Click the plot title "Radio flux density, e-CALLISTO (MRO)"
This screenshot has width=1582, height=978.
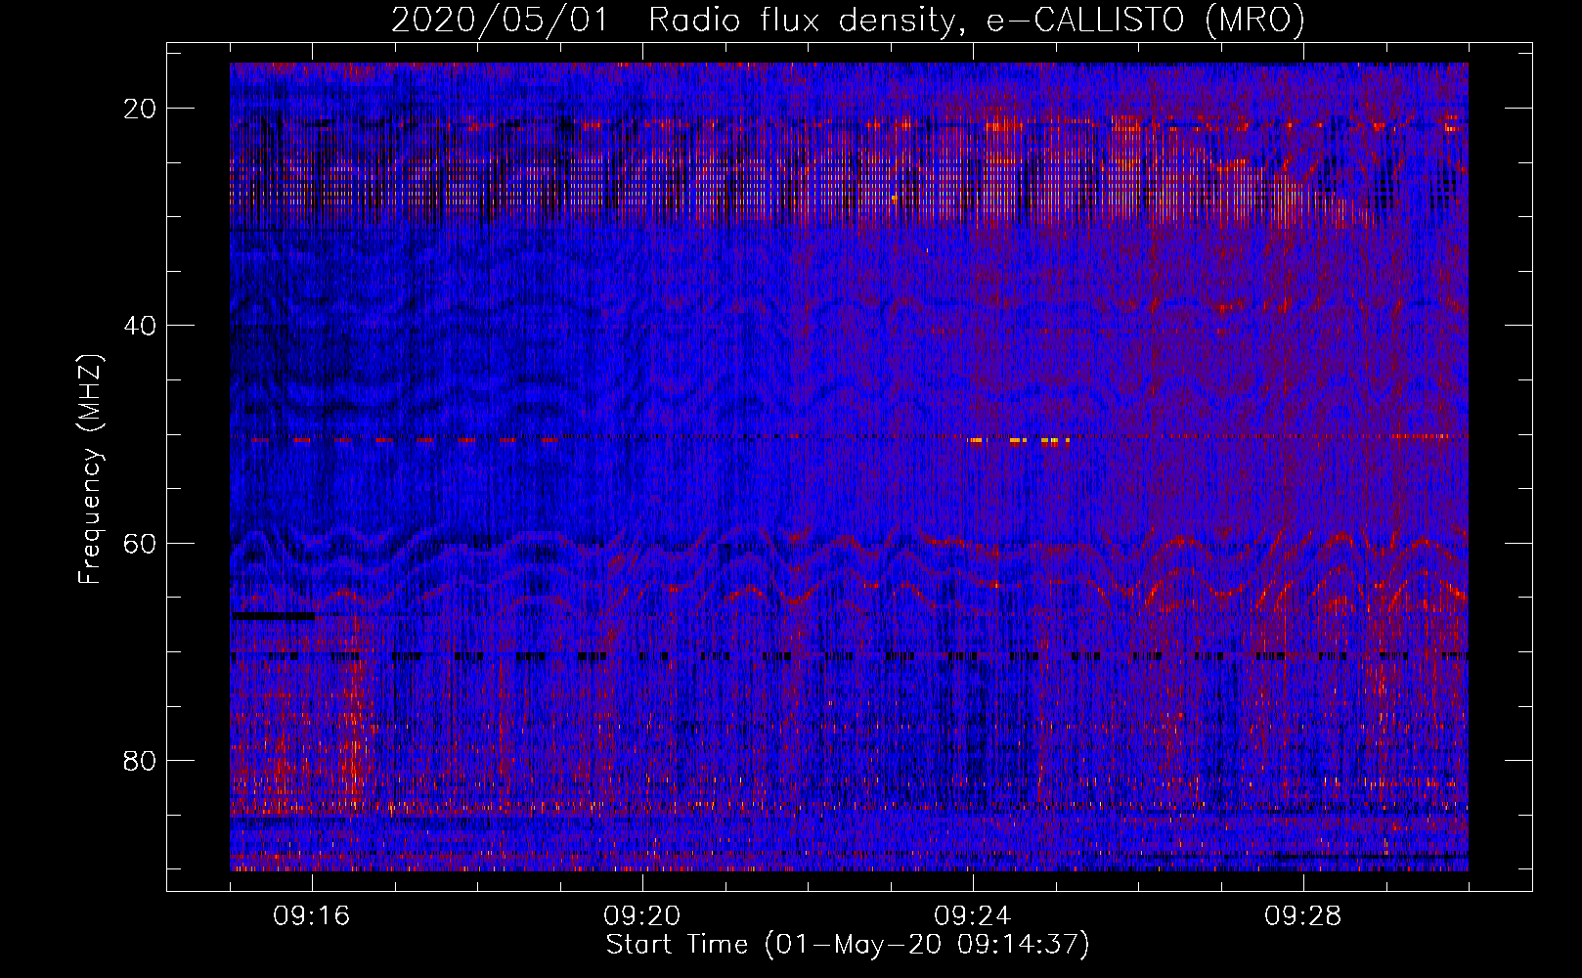977,20
